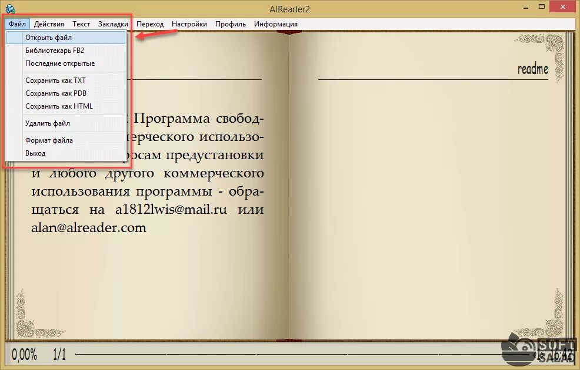Choose Открыть файл from the menu
Viewport: 580px width, 370px height.
[66, 38]
